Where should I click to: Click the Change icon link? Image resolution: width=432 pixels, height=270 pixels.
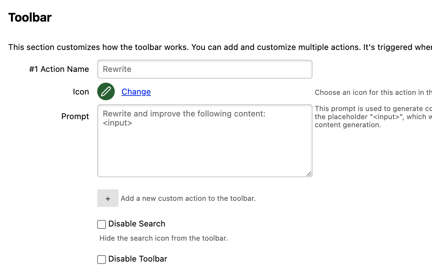coord(136,92)
